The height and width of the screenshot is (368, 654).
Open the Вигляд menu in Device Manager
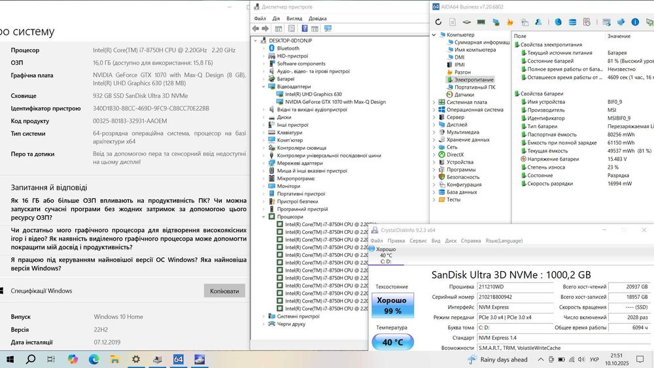[x=294, y=18]
